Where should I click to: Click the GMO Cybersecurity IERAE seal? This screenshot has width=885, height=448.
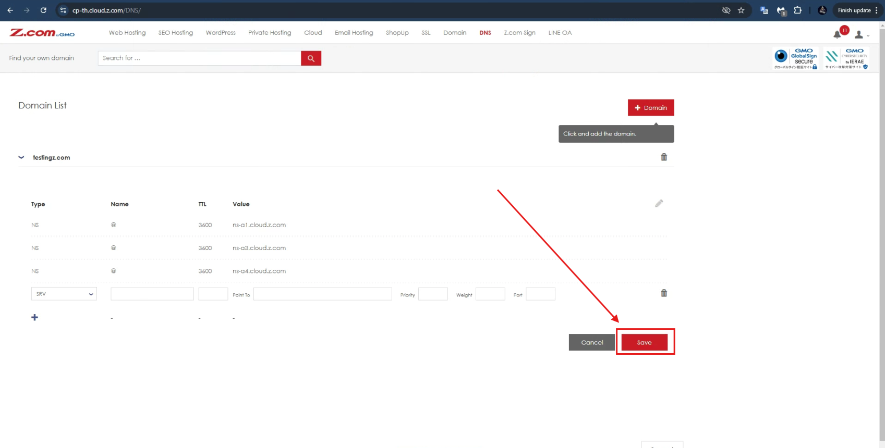846,58
